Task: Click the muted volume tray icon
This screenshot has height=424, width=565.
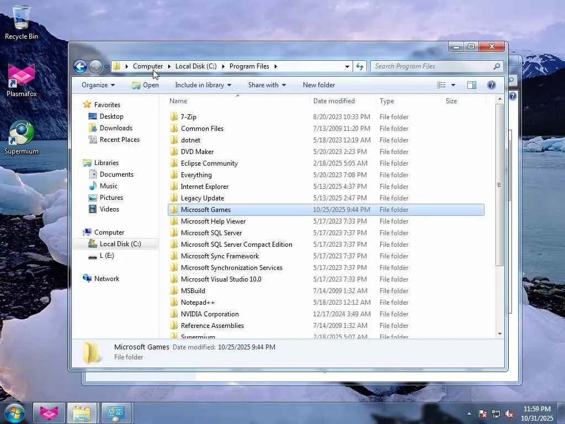Action: coord(509,414)
